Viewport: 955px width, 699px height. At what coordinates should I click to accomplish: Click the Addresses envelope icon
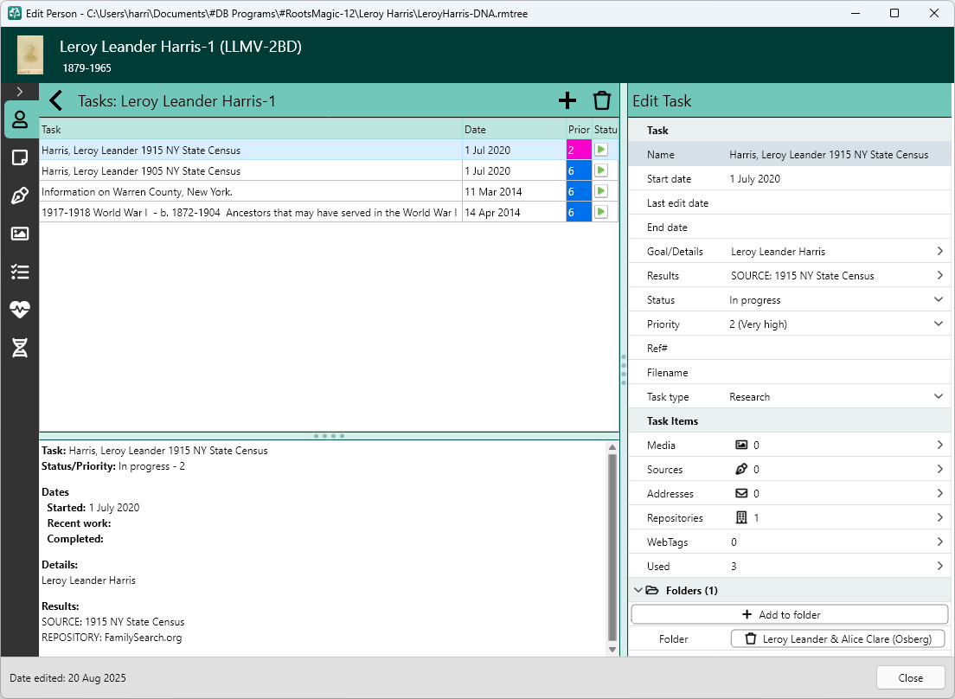[741, 493]
